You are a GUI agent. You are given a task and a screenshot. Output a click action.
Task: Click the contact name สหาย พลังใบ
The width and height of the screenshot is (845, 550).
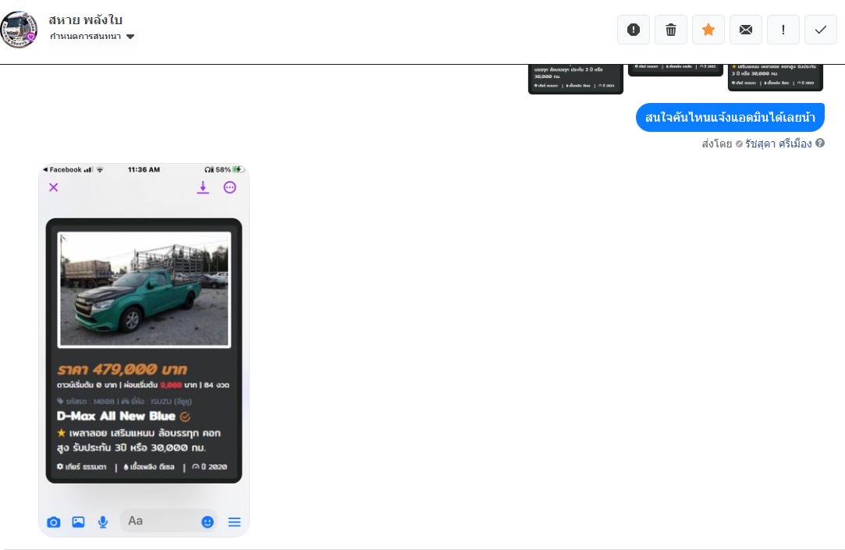coord(86,20)
